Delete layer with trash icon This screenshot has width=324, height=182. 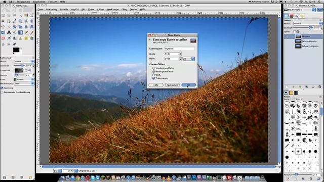319,87
